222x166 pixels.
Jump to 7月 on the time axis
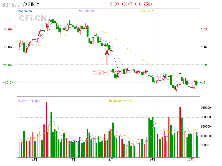[x=73, y=160]
